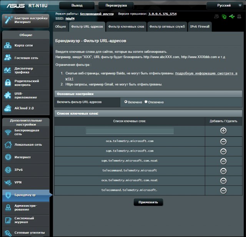Open the Локальная сеть house icon
Screen dimensions: 246x237
(8, 145)
